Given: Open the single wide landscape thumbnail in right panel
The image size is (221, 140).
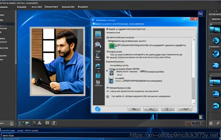Looking at the screenshot, I should tap(215, 82).
